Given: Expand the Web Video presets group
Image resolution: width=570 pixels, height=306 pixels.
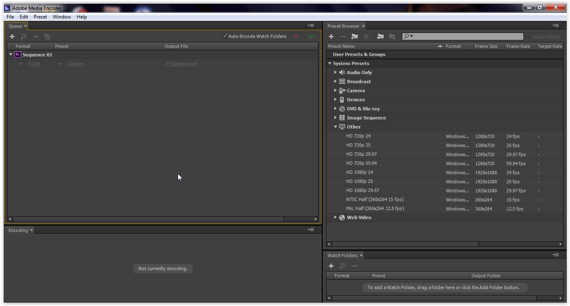Looking at the screenshot, I should tap(335, 217).
